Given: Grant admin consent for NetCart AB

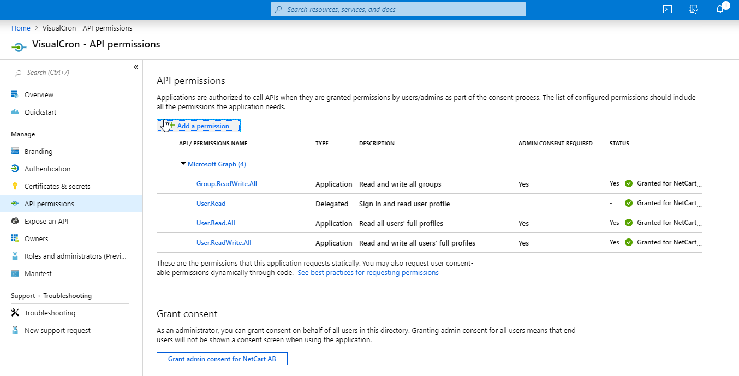Looking at the screenshot, I should click(x=222, y=359).
